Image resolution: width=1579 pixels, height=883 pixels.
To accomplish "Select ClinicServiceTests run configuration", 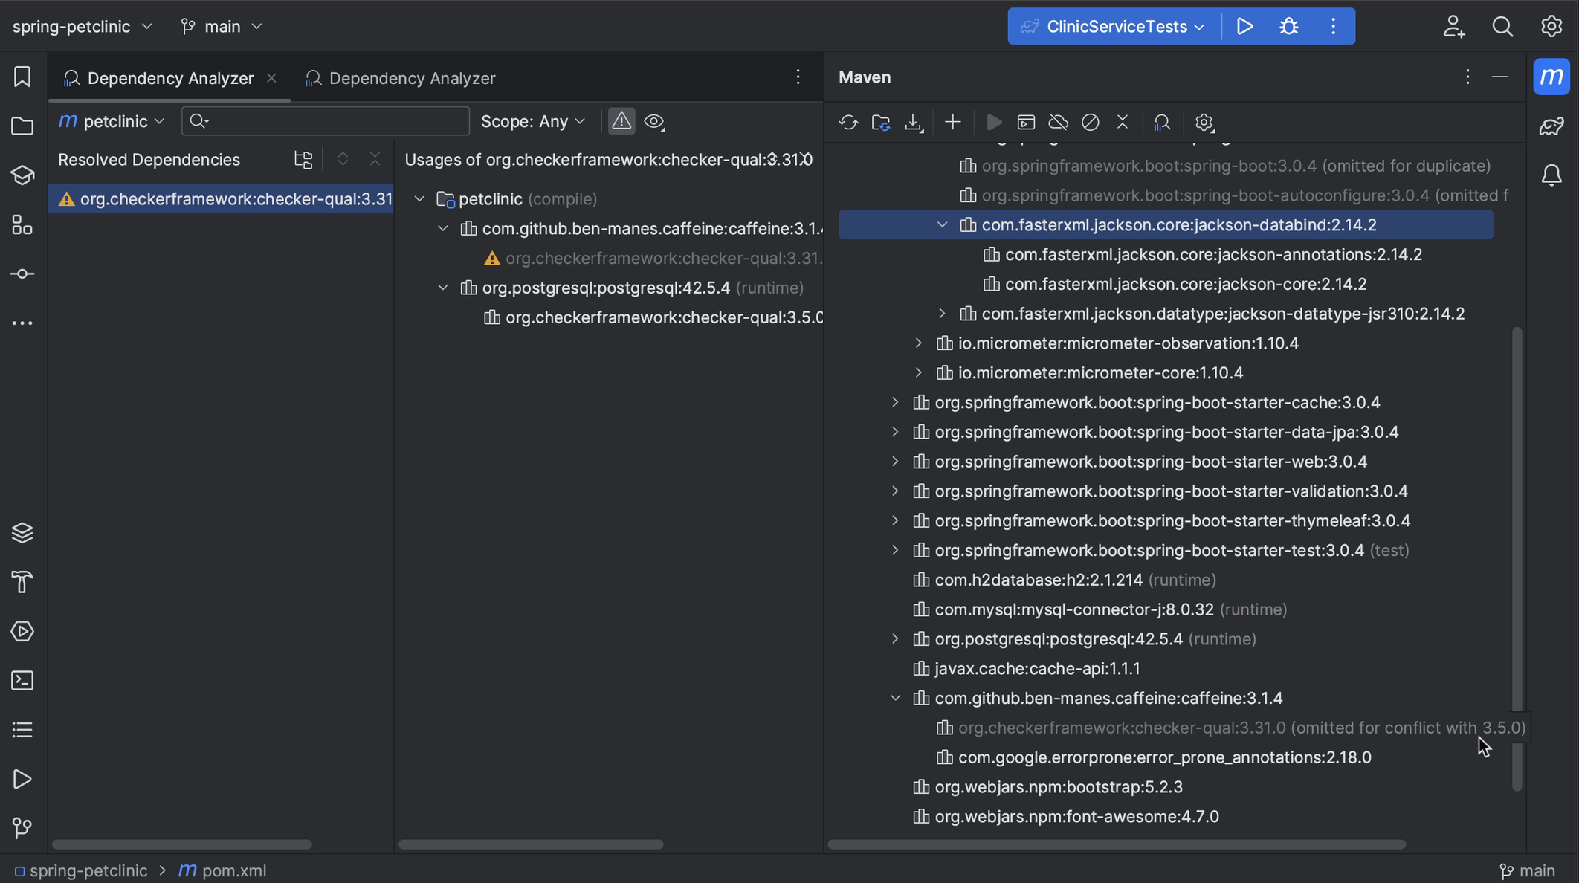I will tap(1111, 25).
